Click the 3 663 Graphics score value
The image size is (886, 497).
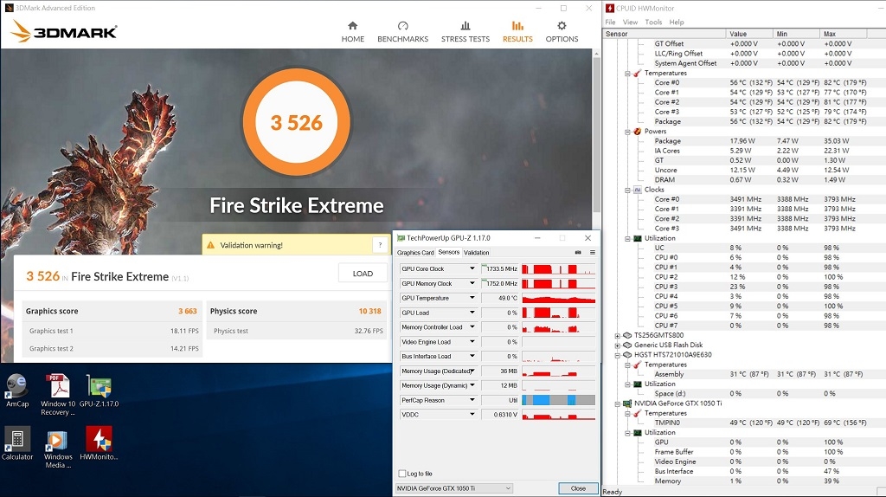(x=188, y=311)
